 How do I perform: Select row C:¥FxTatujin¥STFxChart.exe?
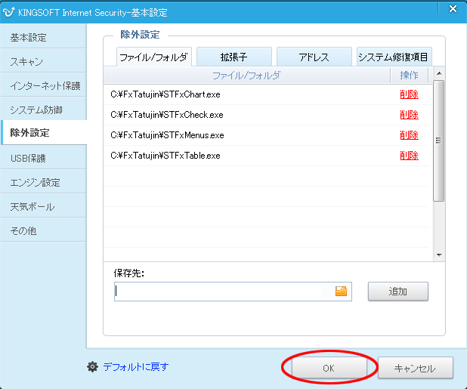click(266, 94)
